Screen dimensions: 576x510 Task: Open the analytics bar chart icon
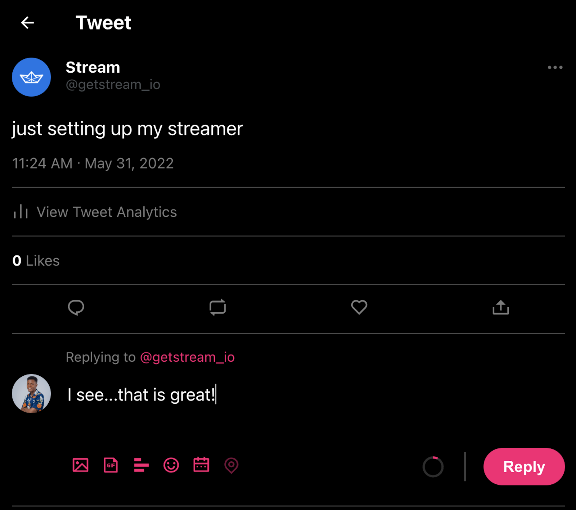coord(20,212)
